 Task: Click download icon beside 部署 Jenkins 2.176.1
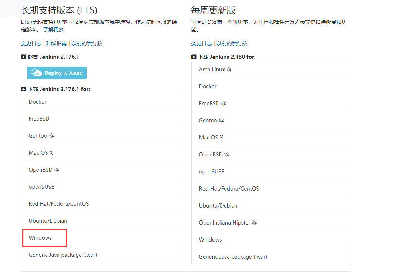[x=23, y=57]
